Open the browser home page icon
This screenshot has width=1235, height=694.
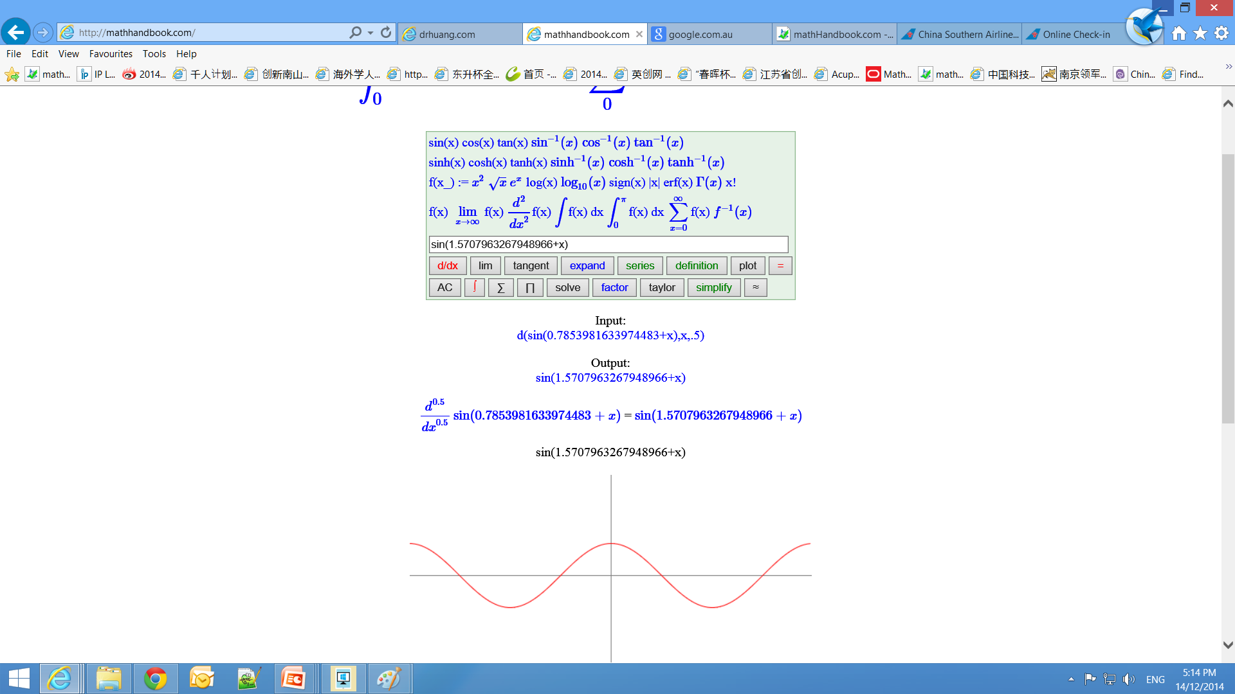pos(1178,33)
